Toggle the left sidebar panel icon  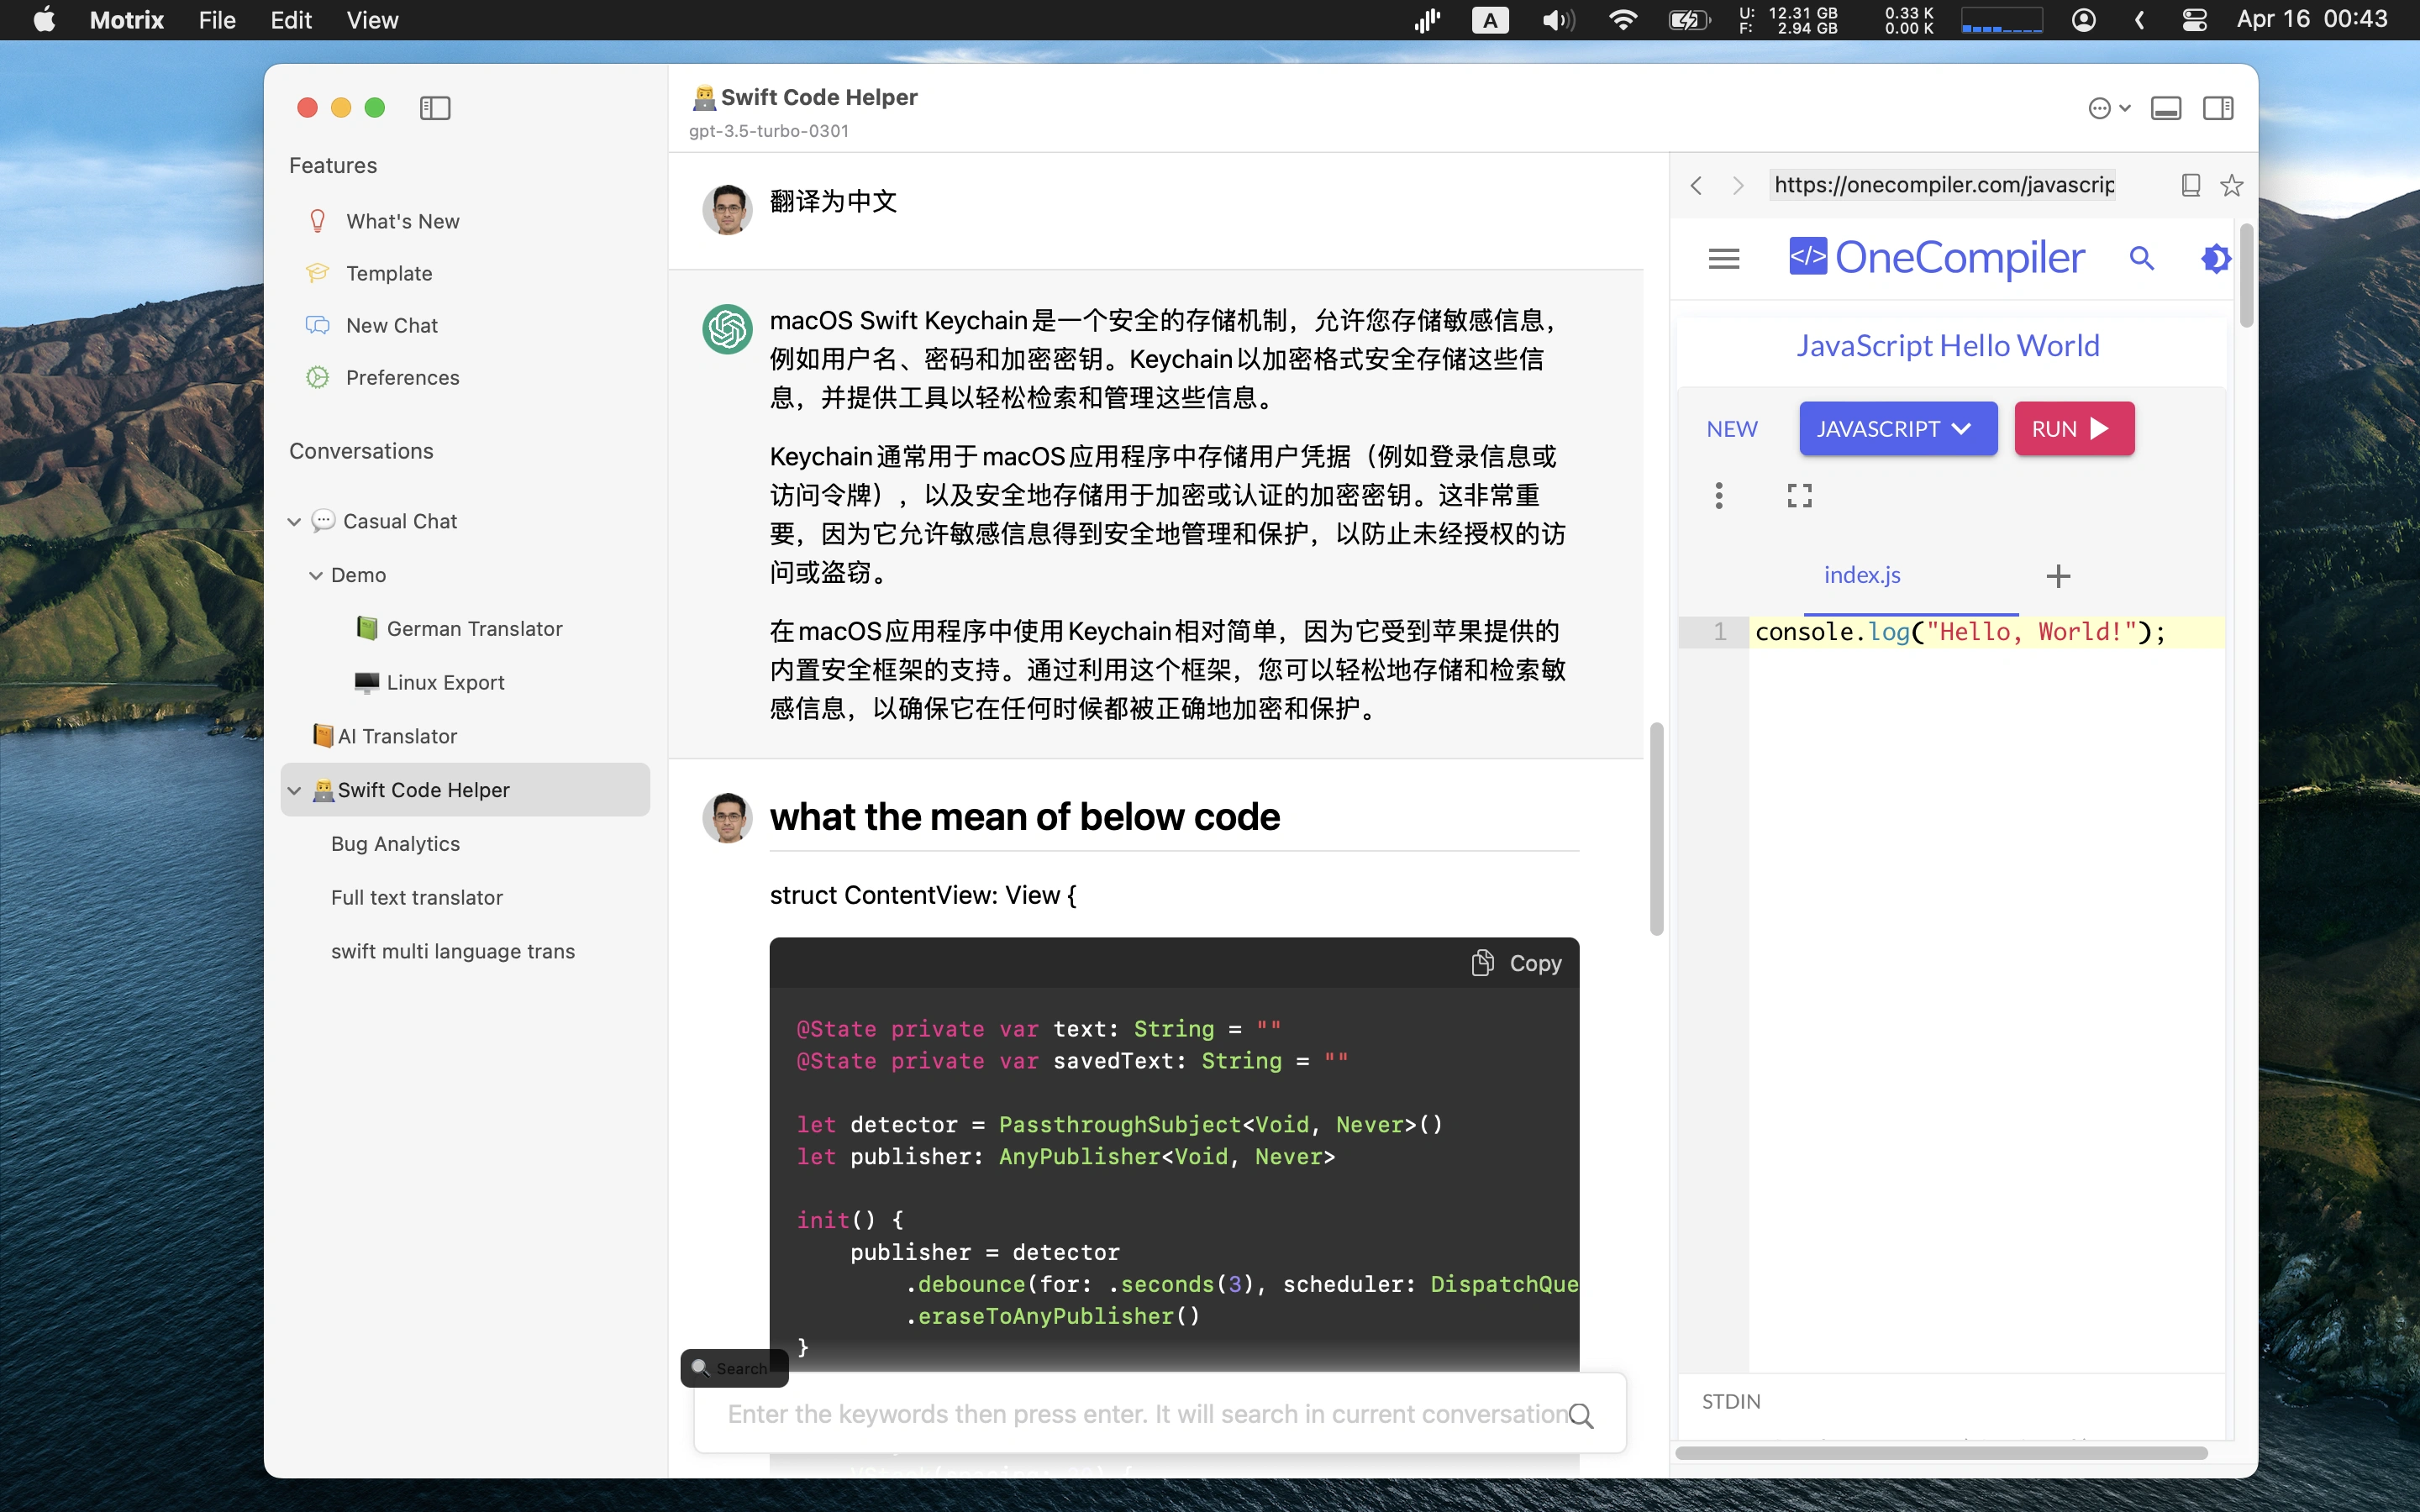[x=435, y=108]
